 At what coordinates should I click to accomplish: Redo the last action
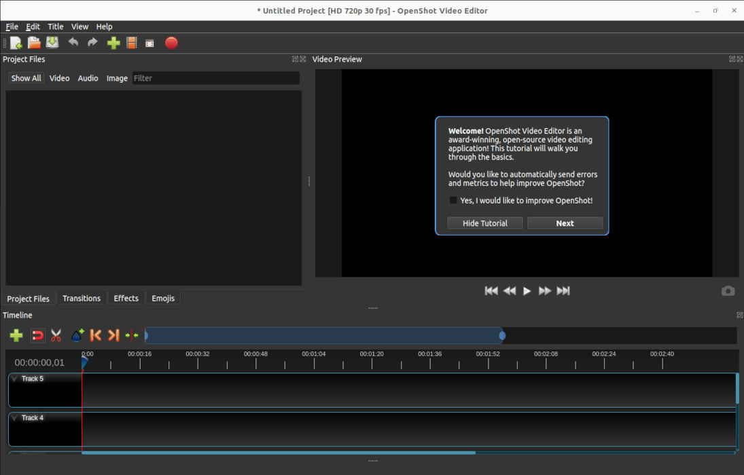tap(92, 43)
